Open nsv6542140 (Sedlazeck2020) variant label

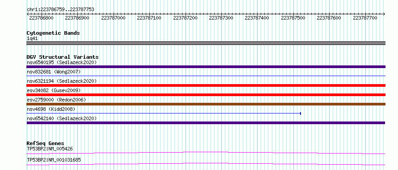[x=62, y=118]
